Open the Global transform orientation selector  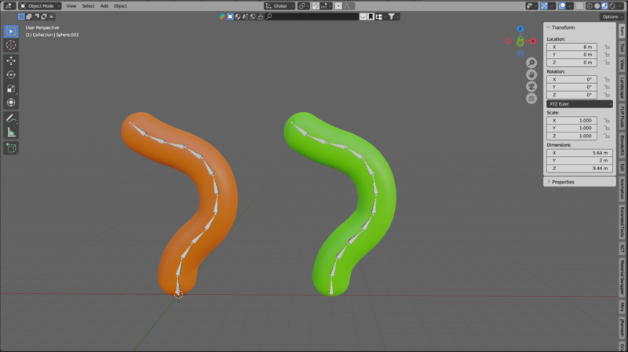(x=279, y=5)
